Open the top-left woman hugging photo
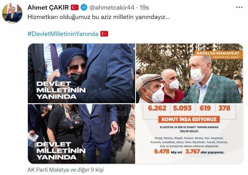Image resolution: width=248 pixels, height=175 pixels. pos(82,73)
